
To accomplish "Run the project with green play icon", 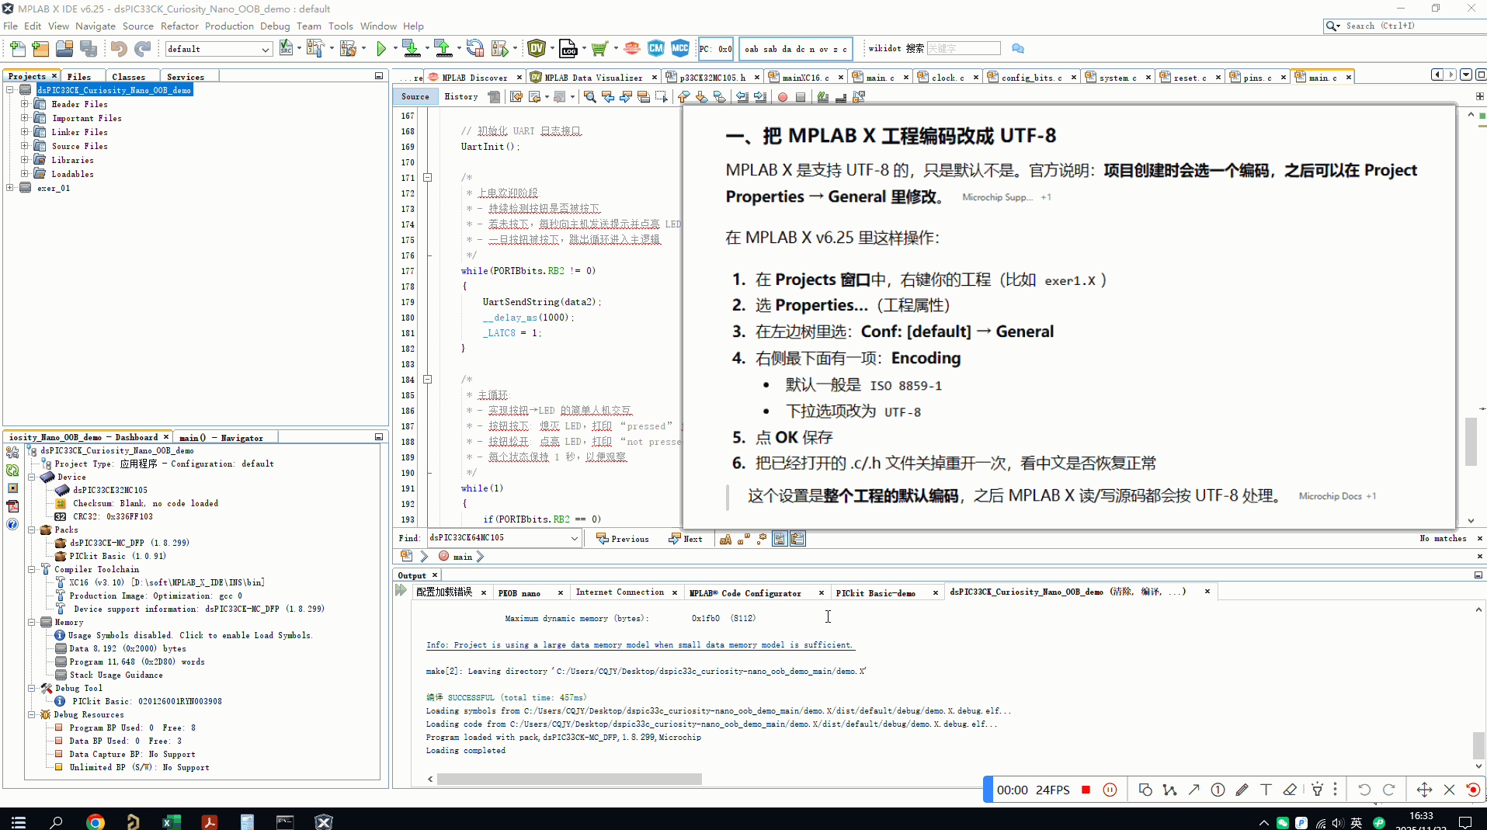I will pos(381,49).
